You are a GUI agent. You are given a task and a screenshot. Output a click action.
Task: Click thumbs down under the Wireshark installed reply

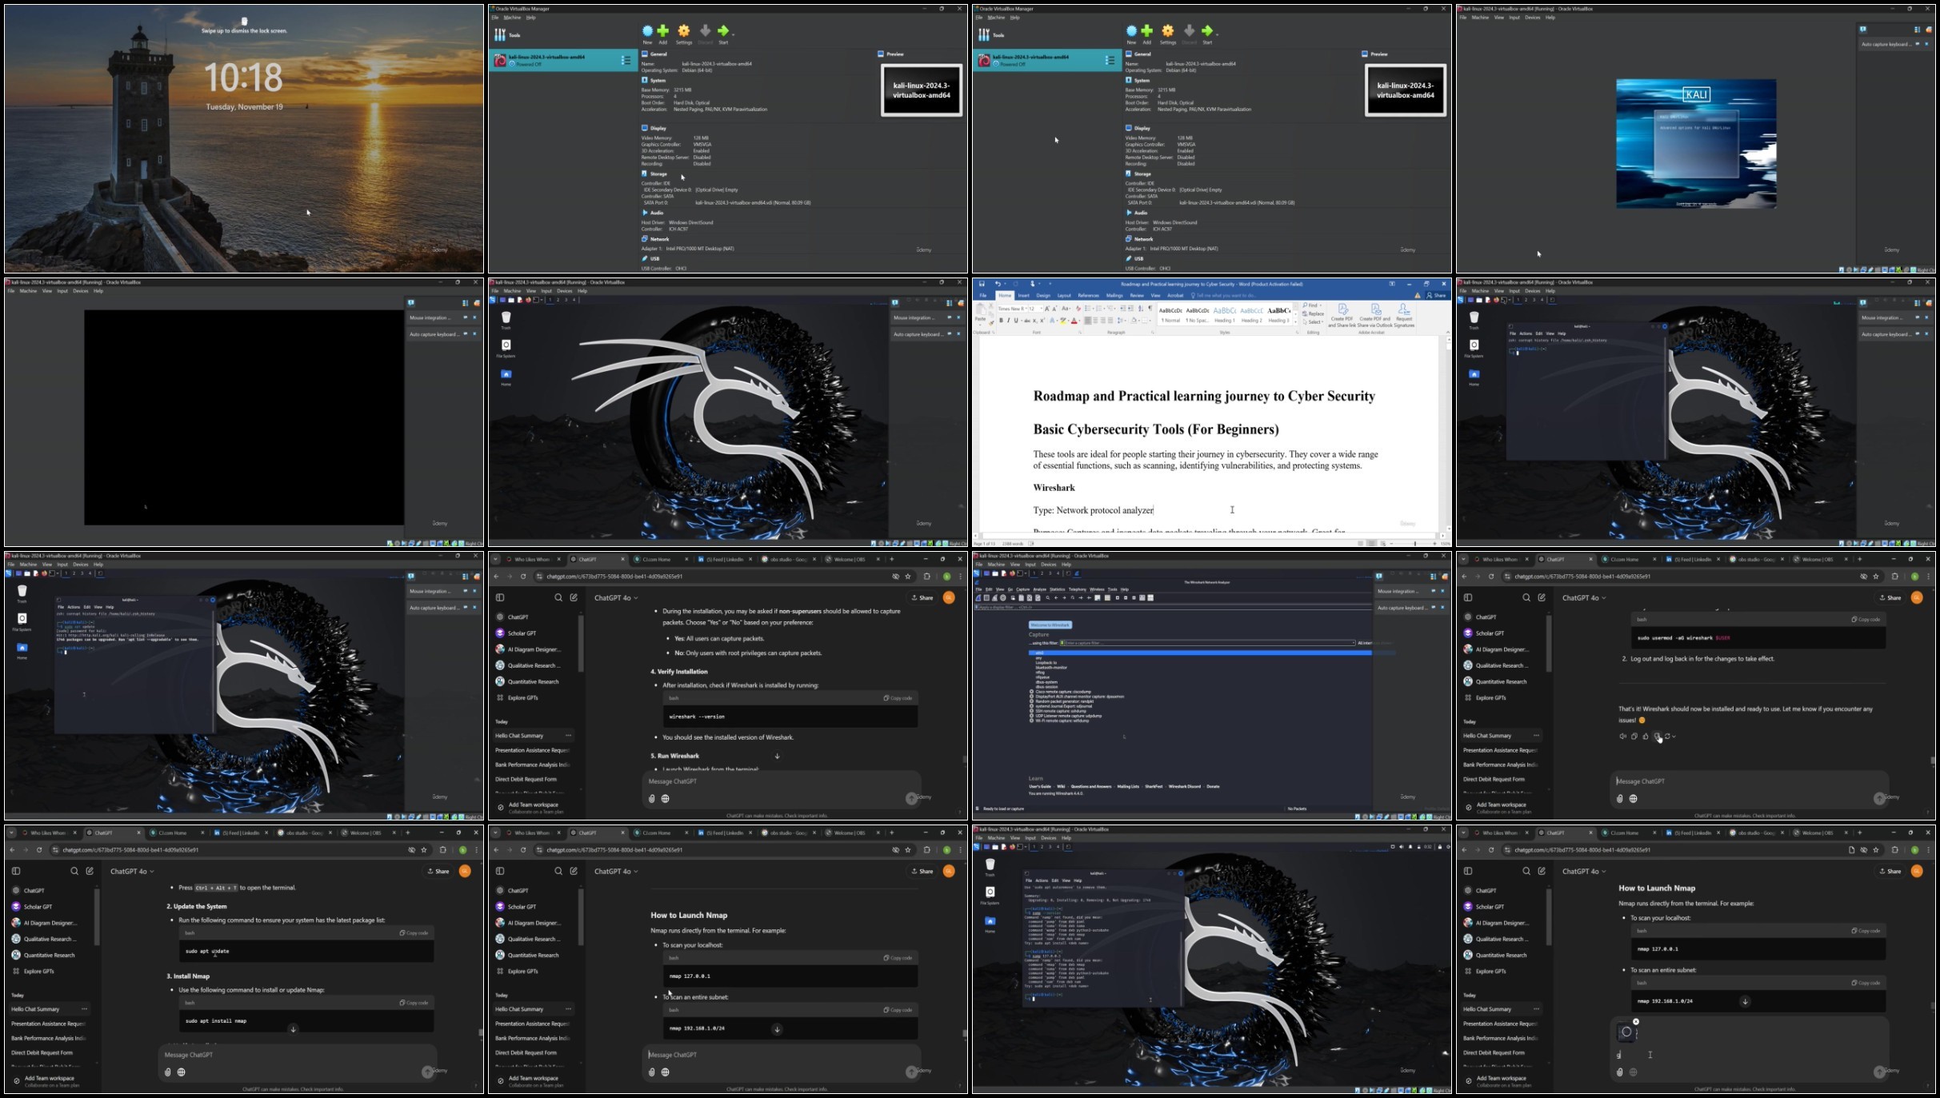point(1657,737)
